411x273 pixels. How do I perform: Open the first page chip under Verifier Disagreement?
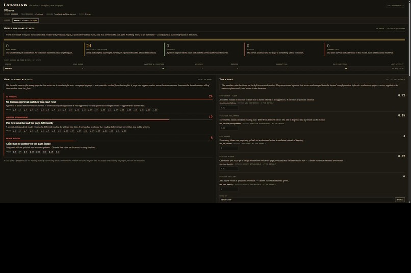(14, 131)
